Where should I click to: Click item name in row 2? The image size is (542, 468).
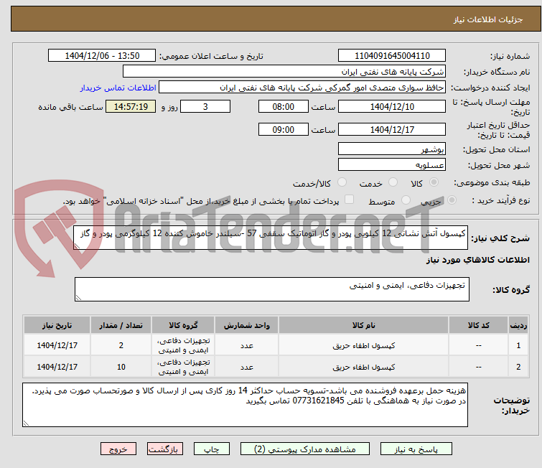[x=364, y=367]
